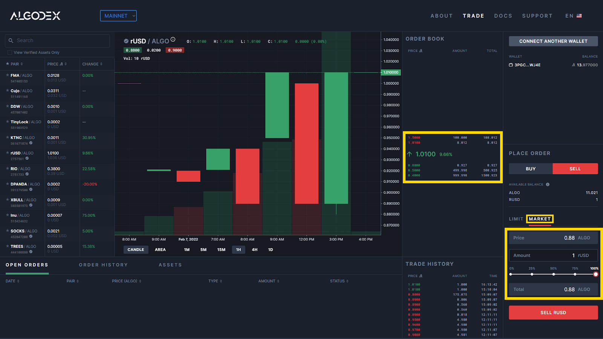
Task: Click the star next to SOCKS/ALGO
Action: tap(7, 231)
